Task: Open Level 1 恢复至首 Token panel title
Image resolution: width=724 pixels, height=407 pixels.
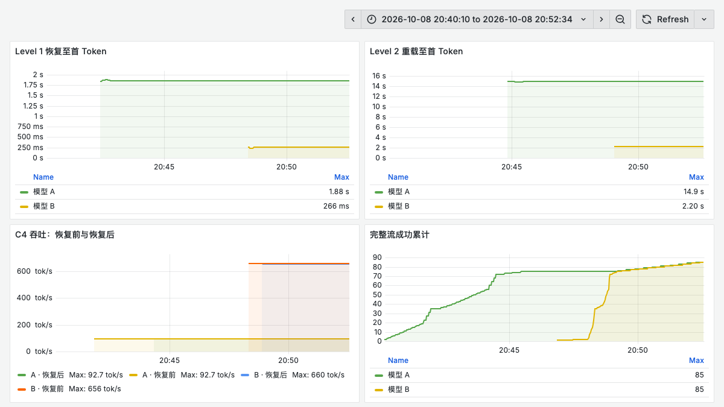Action: pos(61,51)
